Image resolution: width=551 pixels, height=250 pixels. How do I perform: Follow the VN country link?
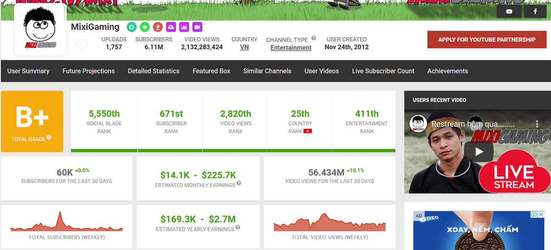pyautogui.click(x=244, y=47)
